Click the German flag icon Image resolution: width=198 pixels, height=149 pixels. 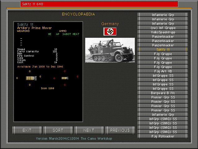pyautogui.click(x=110, y=31)
